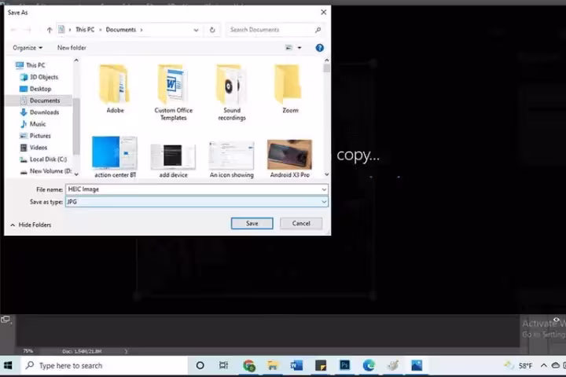Click the Photoshop 75% zoom field

pos(28,351)
